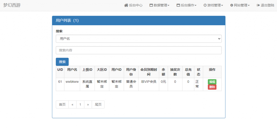Select page 1 in pagination
The image size is (277, 129).
click(80, 105)
